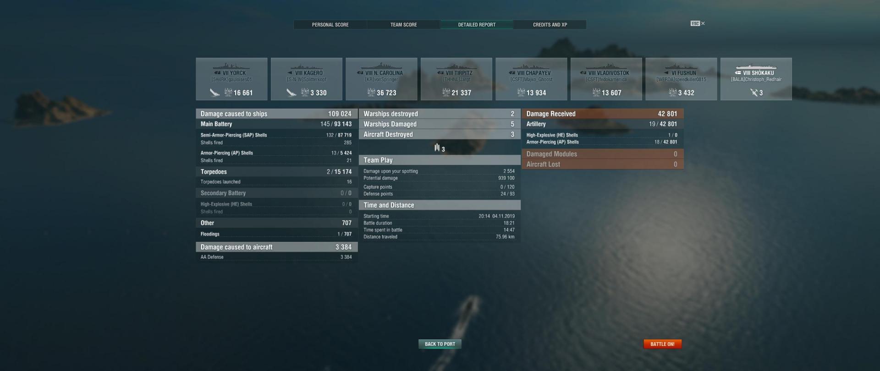Screen dimensions: 880x371
Task: Select the VIII Chapayev ship card
Action: (x=531, y=79)
